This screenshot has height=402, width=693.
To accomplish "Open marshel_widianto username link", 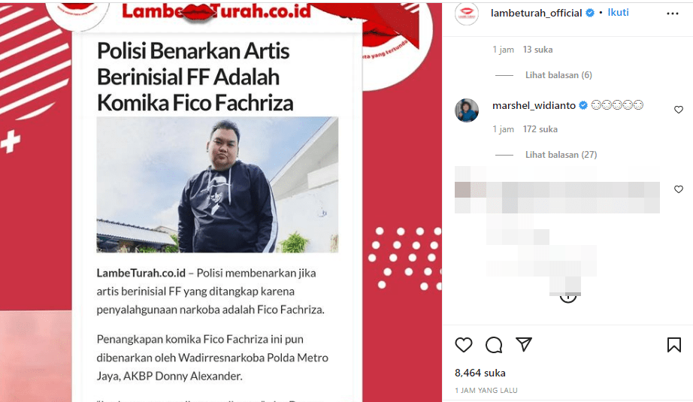I will 534,106.
